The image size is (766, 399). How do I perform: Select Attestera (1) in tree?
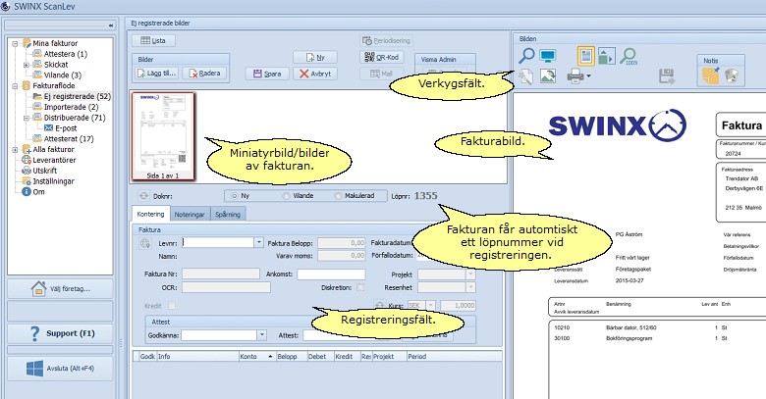(66, 54)
